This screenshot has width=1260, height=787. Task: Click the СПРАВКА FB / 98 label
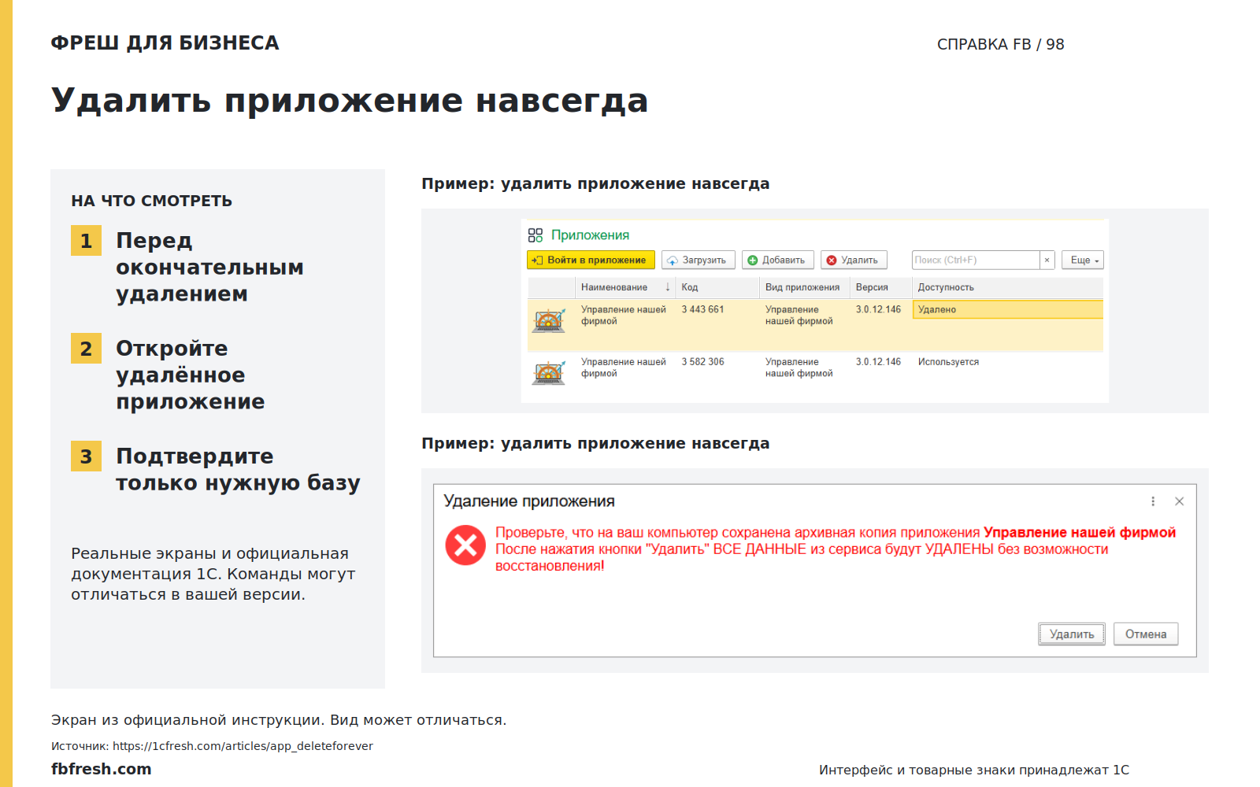pyautogui.click(x=1000, y=44)
